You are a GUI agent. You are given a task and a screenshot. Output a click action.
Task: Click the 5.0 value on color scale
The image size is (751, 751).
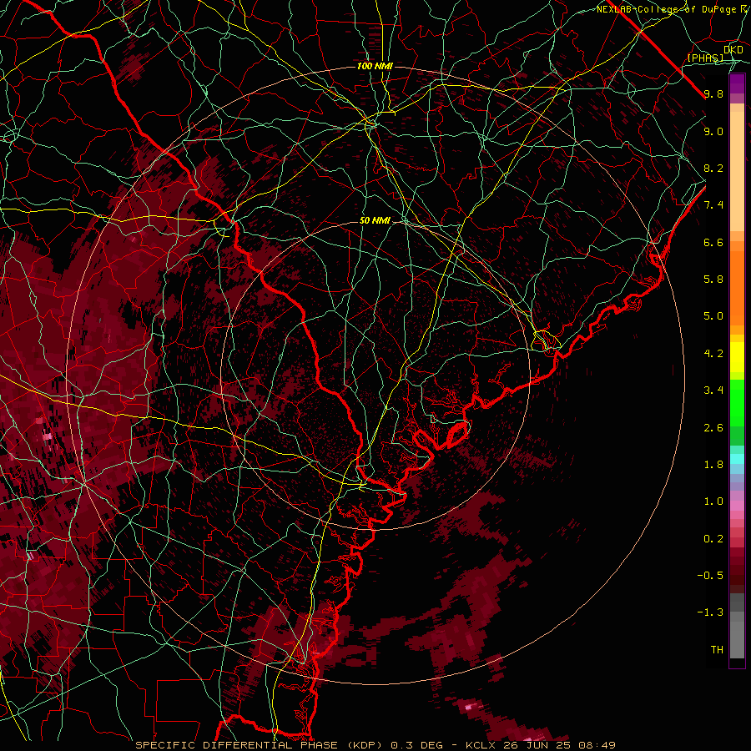pyautogui.click(x=713, y=316)
